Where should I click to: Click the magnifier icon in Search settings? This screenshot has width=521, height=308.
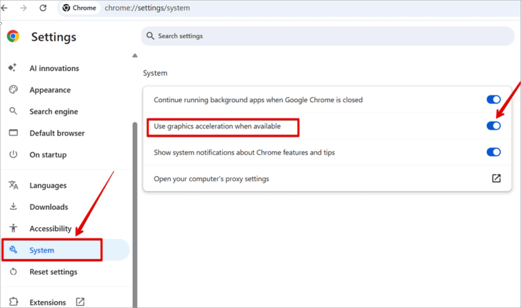click(151, 36)
